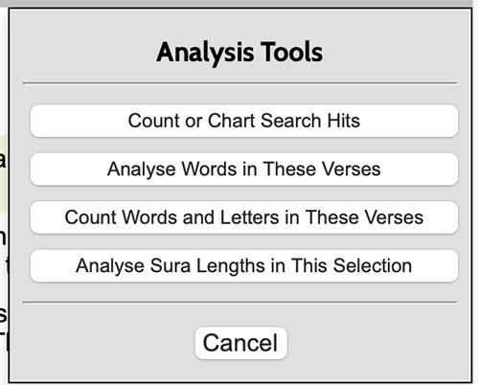Click the word 'Analysis' in the title
Viewport: 479px width, 385px height.
pos(206,53)
